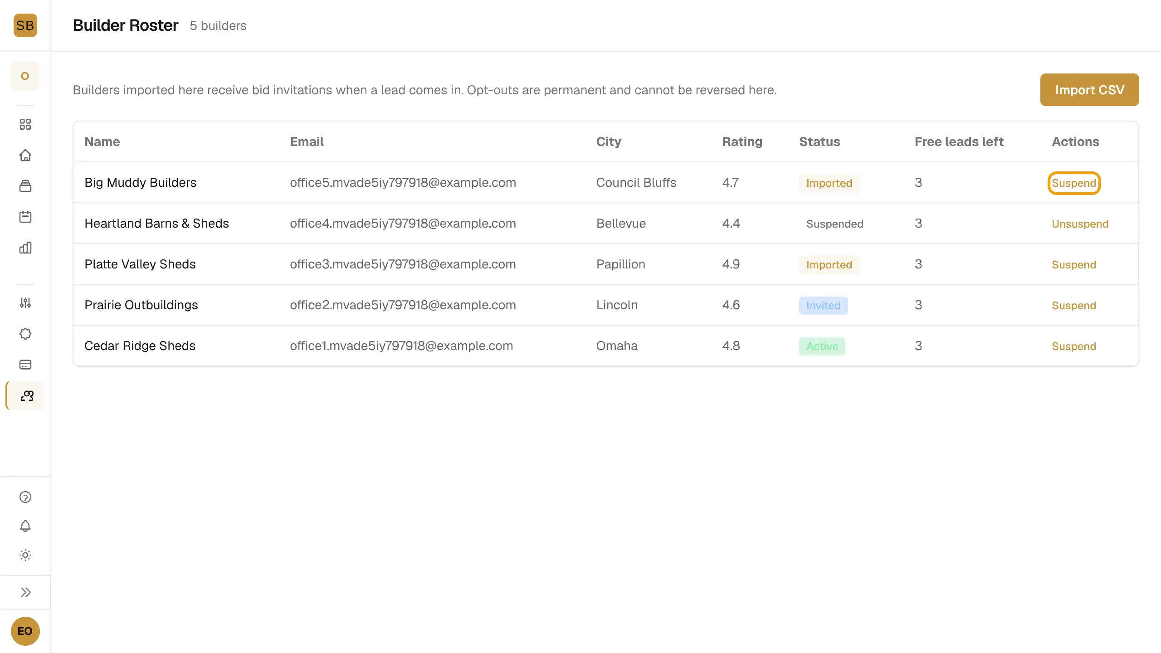Select the builders roster people icon
Image resolution: width=1161 pixels, height=653 pixels.
(26, 395)
